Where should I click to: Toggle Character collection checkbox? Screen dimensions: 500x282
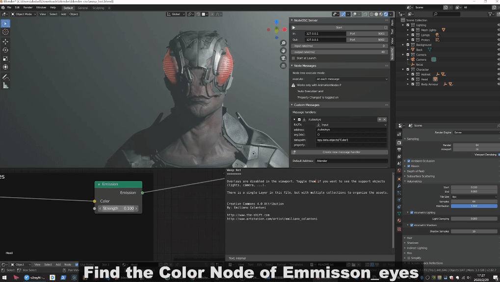[x=408, y=70]
